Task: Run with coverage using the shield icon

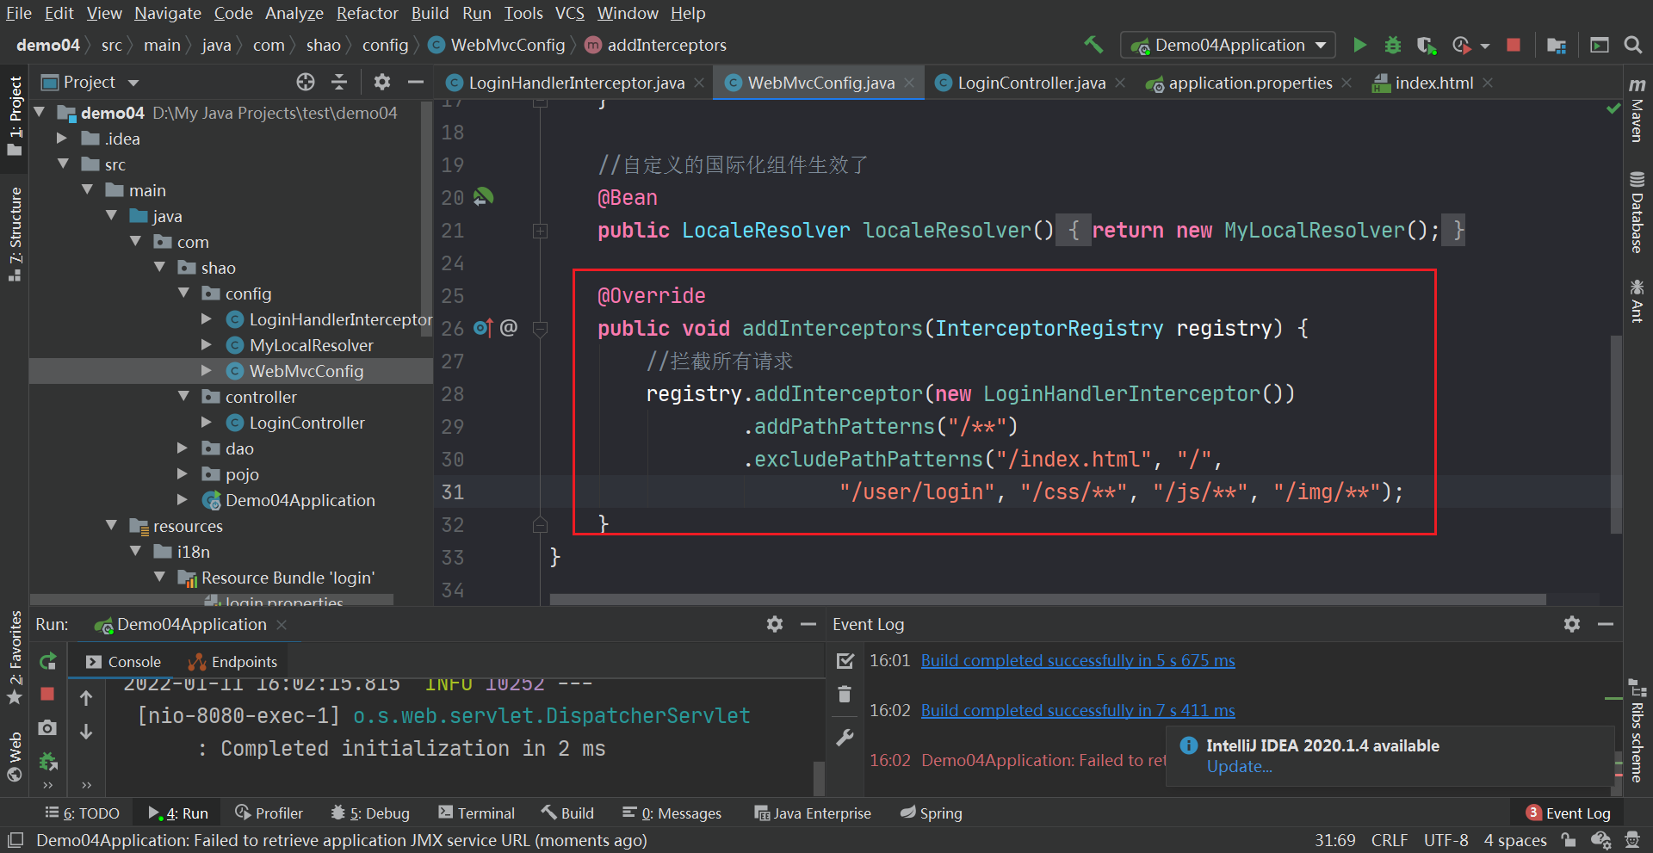Action: tap(1426, 45)
